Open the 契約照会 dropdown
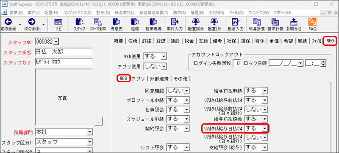 pos(187,128)
